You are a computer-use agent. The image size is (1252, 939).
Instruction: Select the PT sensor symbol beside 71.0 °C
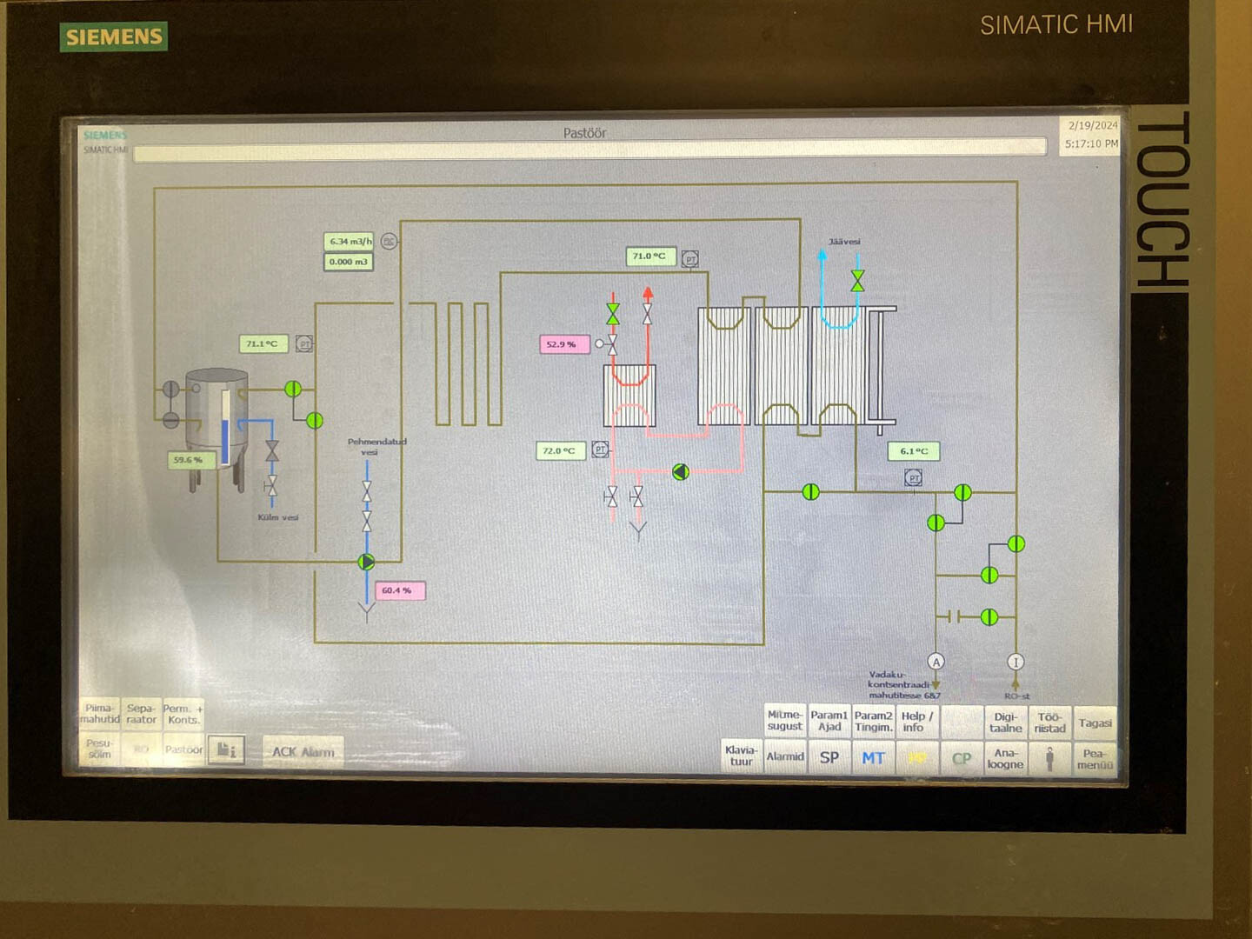[x=690, y=258]
